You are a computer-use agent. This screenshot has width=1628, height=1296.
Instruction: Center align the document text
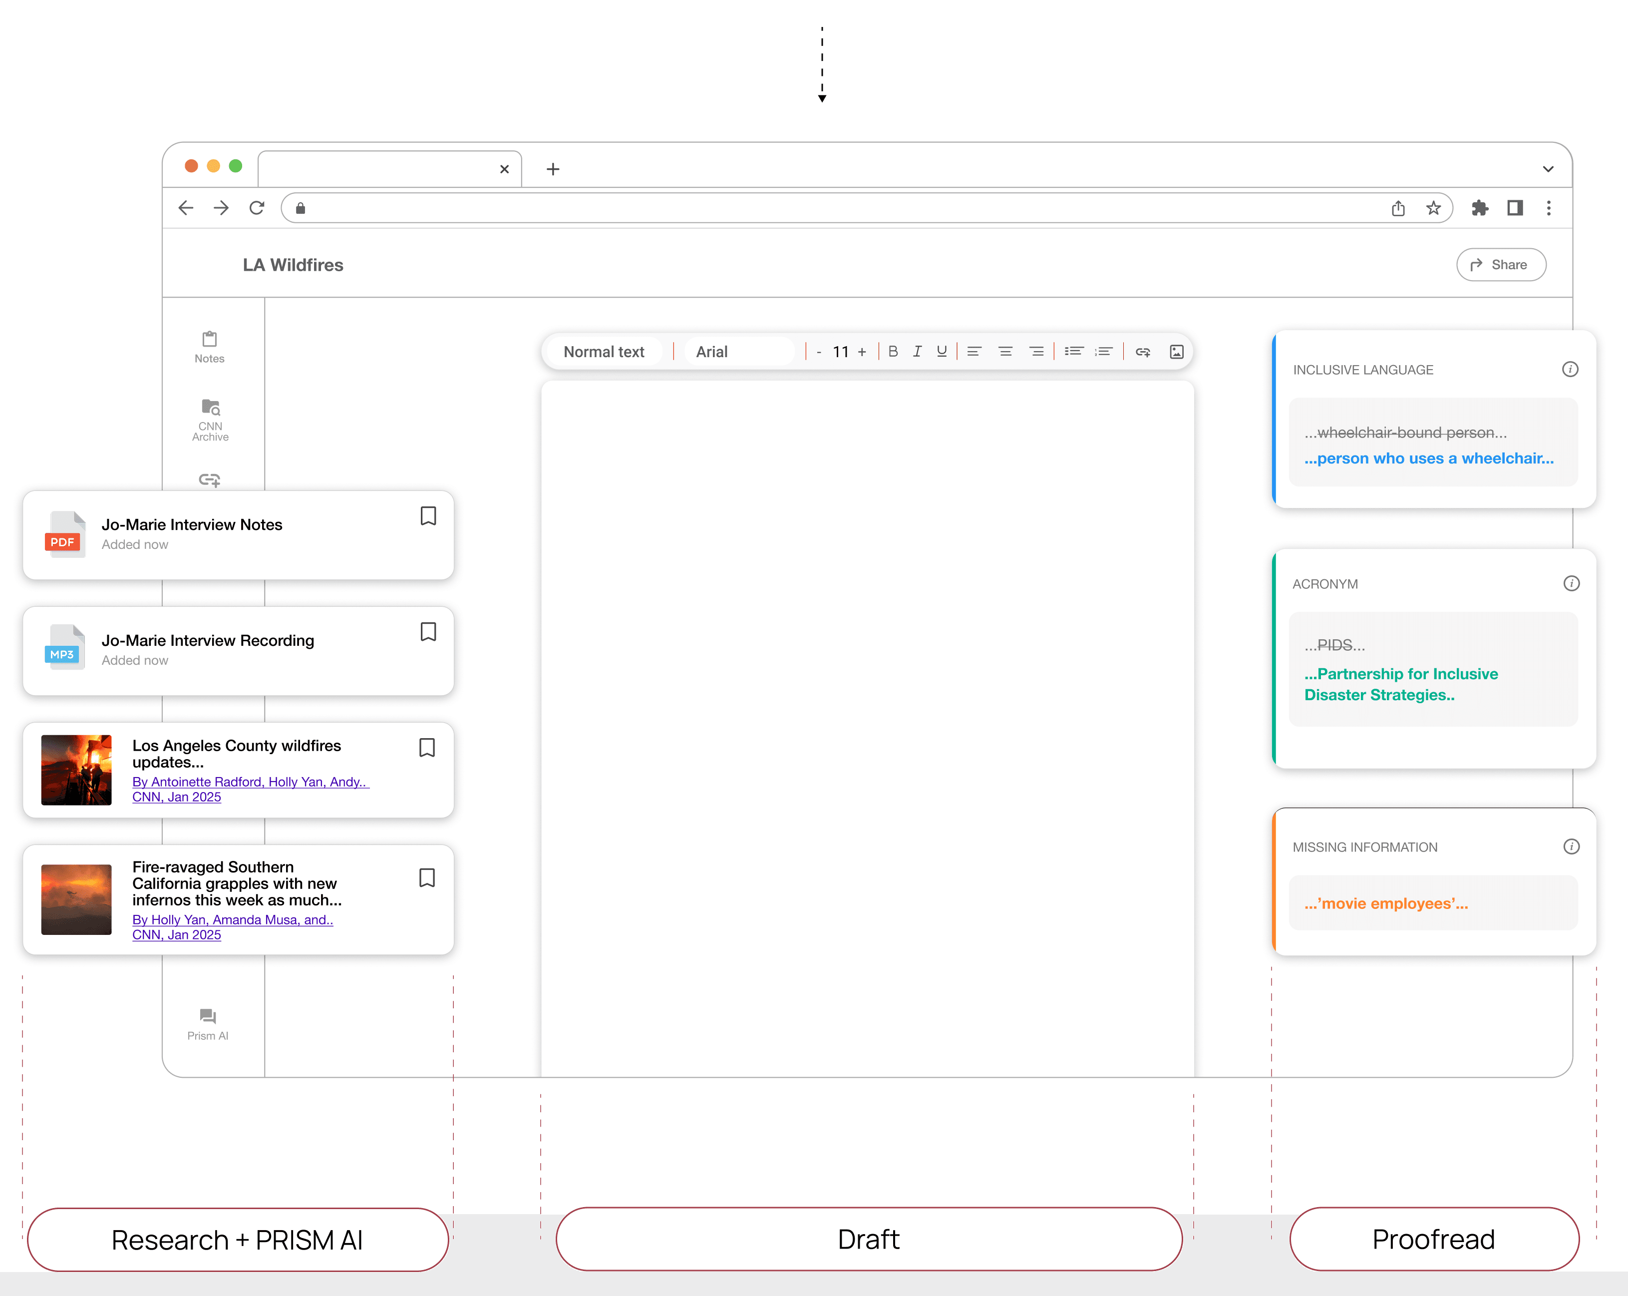(x=1005, y=351)
